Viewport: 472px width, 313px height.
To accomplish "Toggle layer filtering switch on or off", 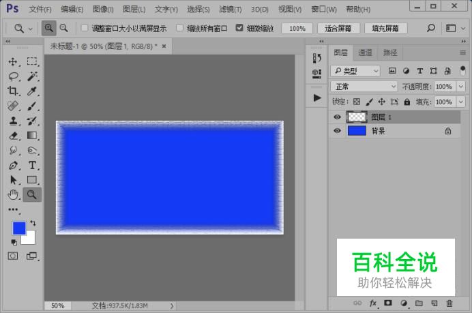I will 462,71.
